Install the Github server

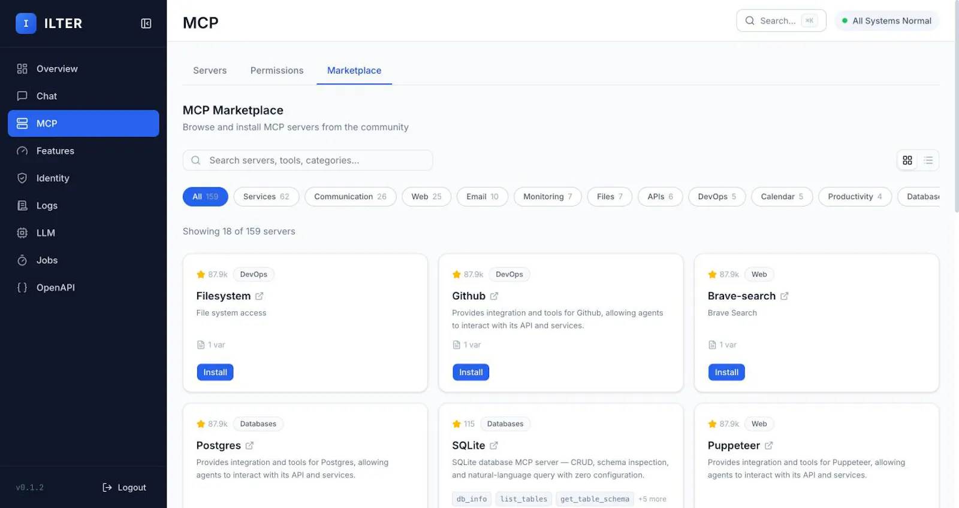coord(471,372)
